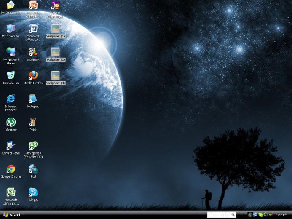This screenshot has height=219, width=292.
Task: Select the Skype desktop shortcut
Action: 33,195
